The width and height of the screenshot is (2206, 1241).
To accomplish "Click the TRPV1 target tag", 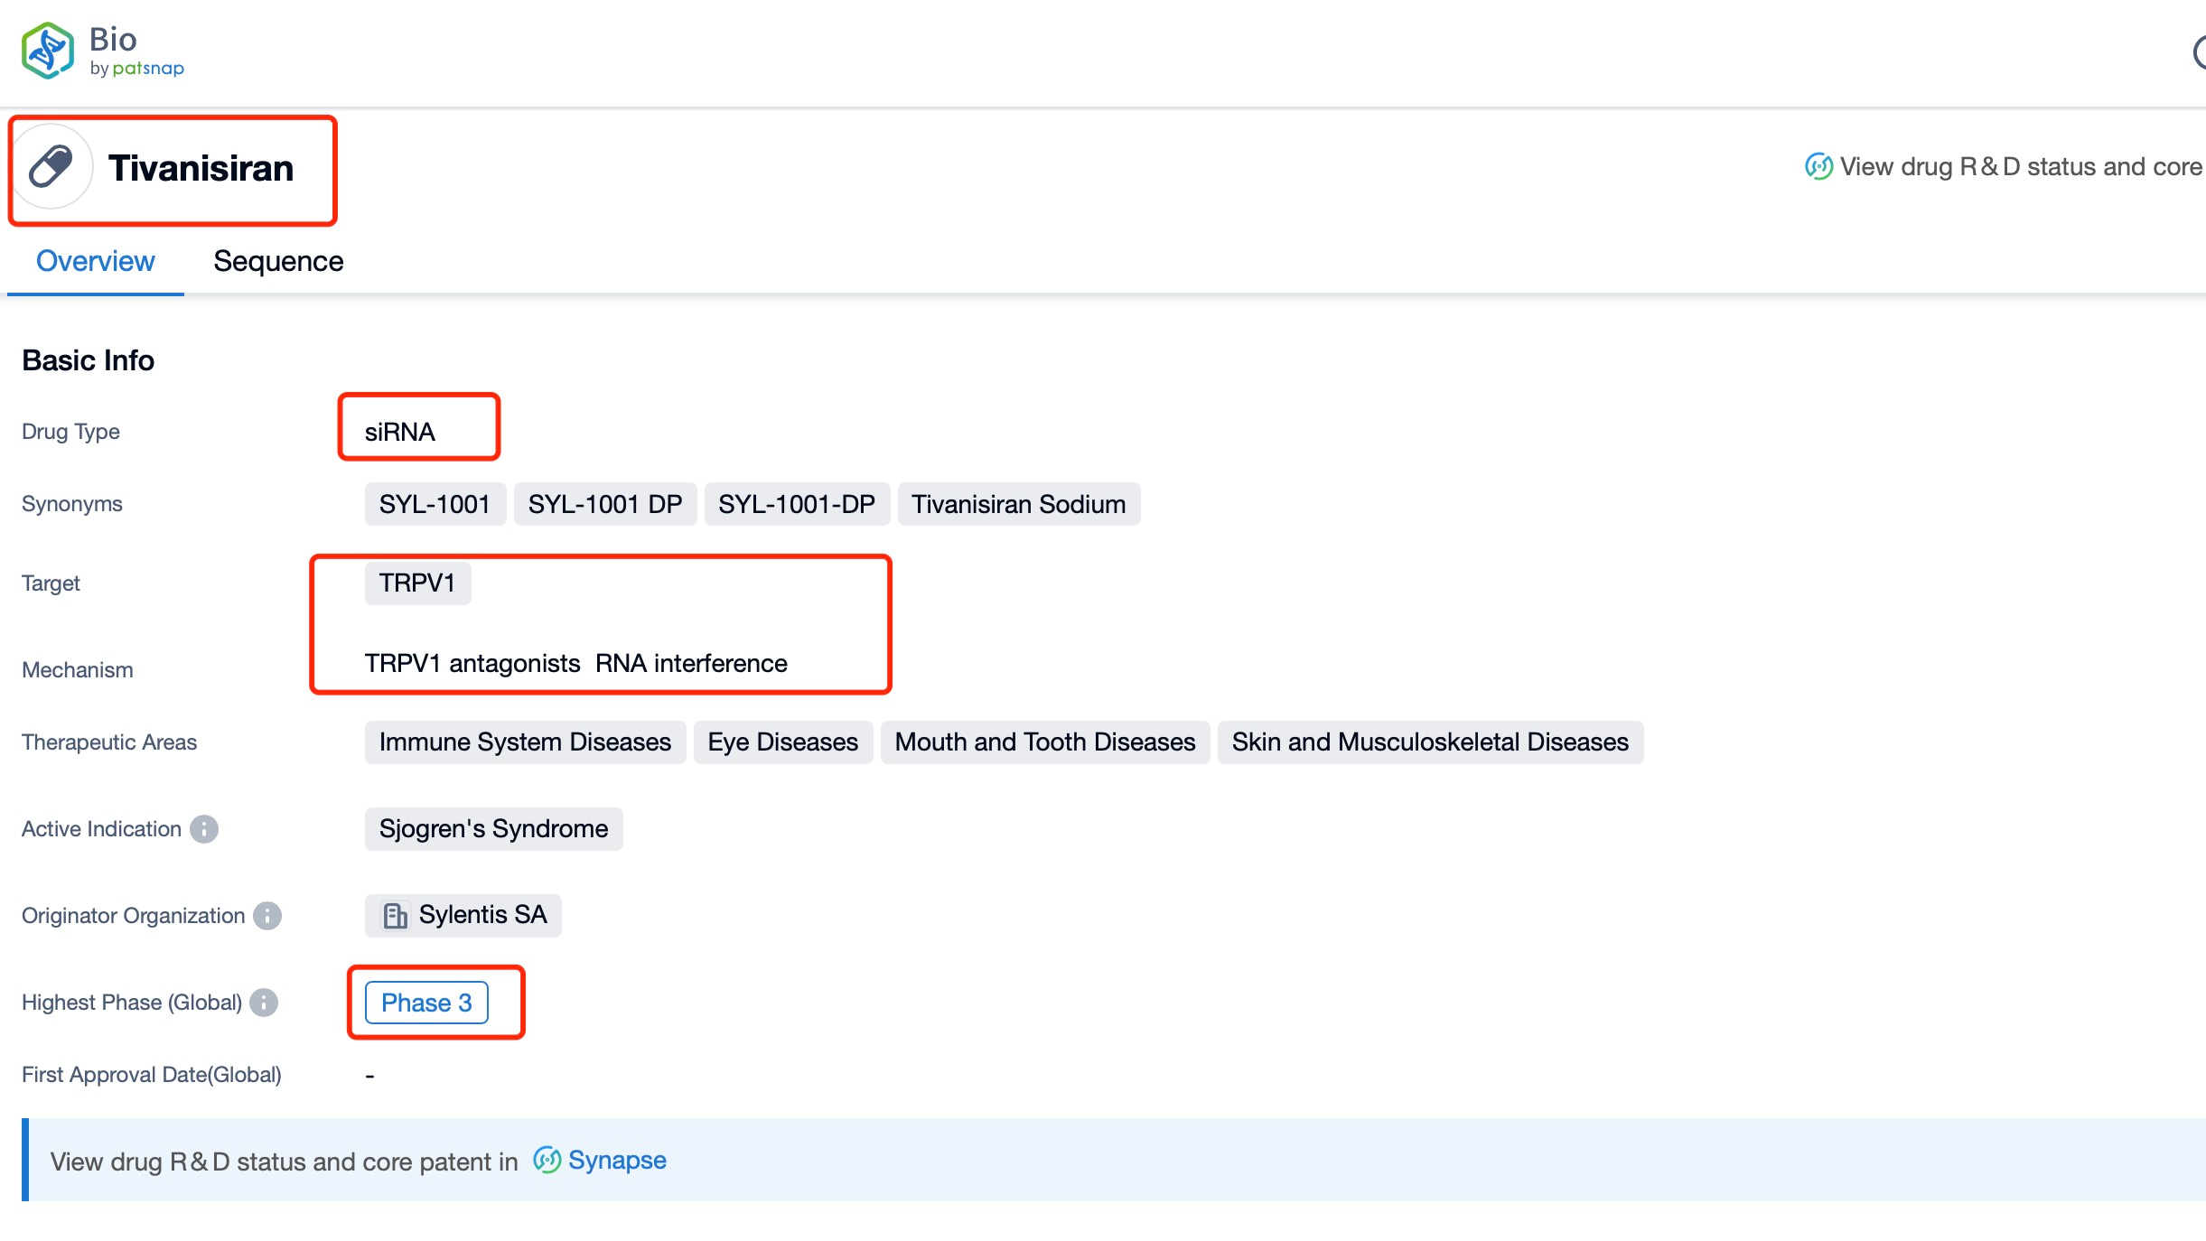I will (418, 582).
